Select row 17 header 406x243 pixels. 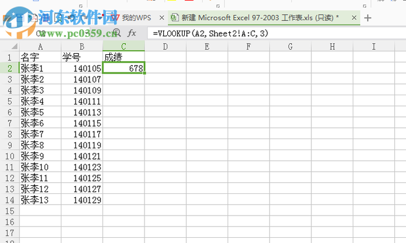(9, 232)
